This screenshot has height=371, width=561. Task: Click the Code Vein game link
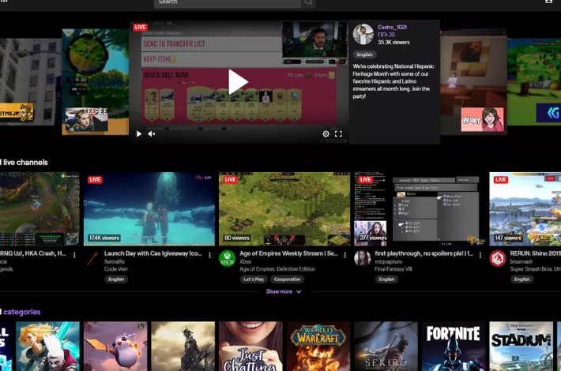pos(116,269)
